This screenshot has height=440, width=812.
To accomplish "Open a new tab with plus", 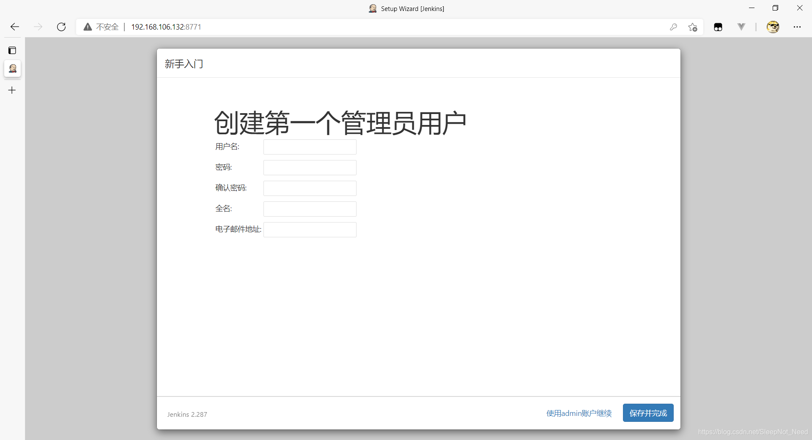I will pyautogui.click(x=12, y=90).
